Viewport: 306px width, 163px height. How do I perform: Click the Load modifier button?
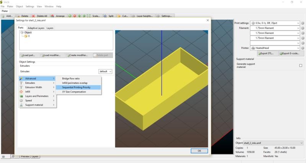pos(53,55)
